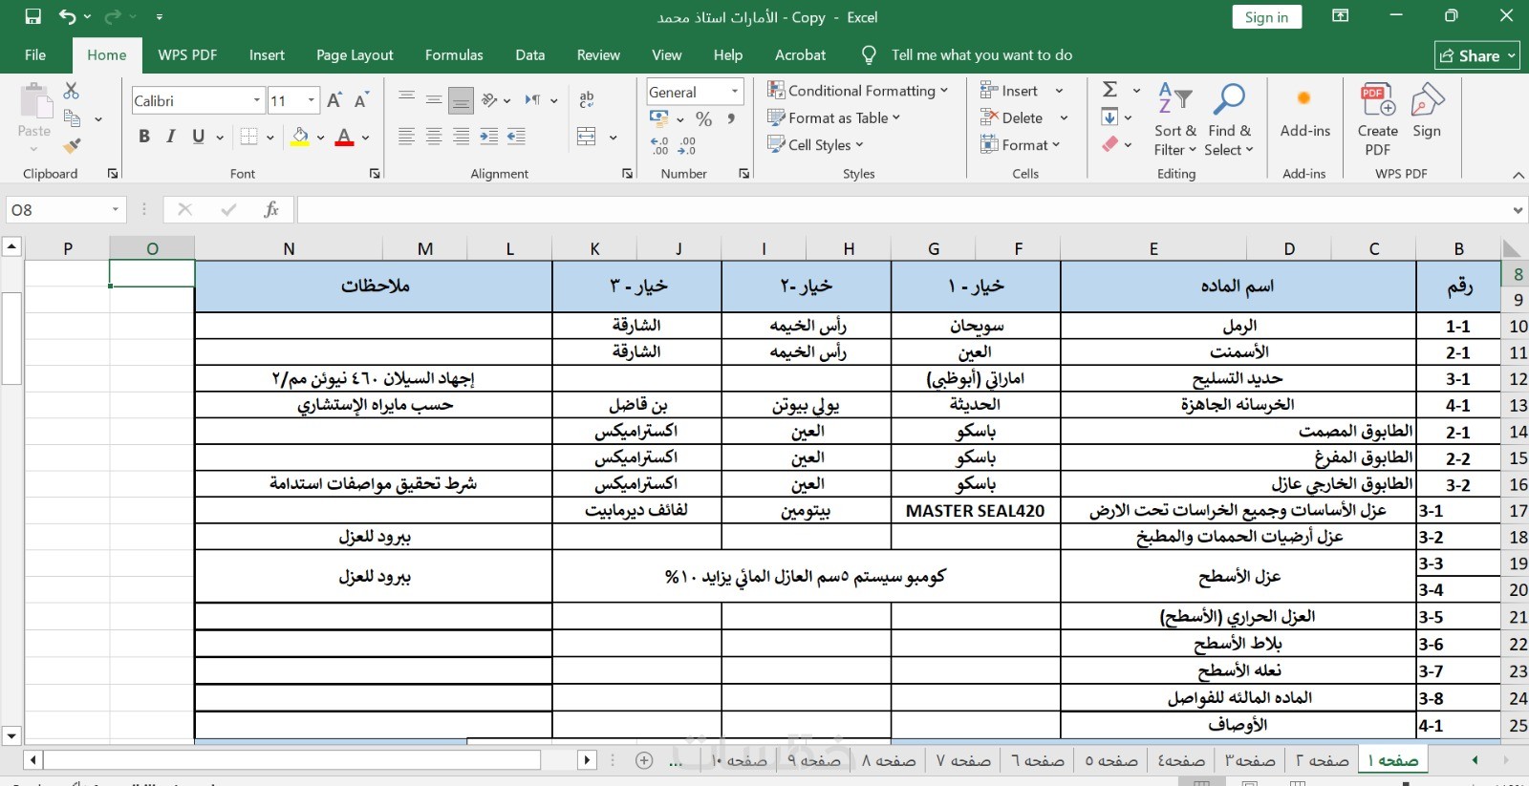Open the Data ribbon tab
This screenshot has width=1529, height=786.
(x=530, y=55)
